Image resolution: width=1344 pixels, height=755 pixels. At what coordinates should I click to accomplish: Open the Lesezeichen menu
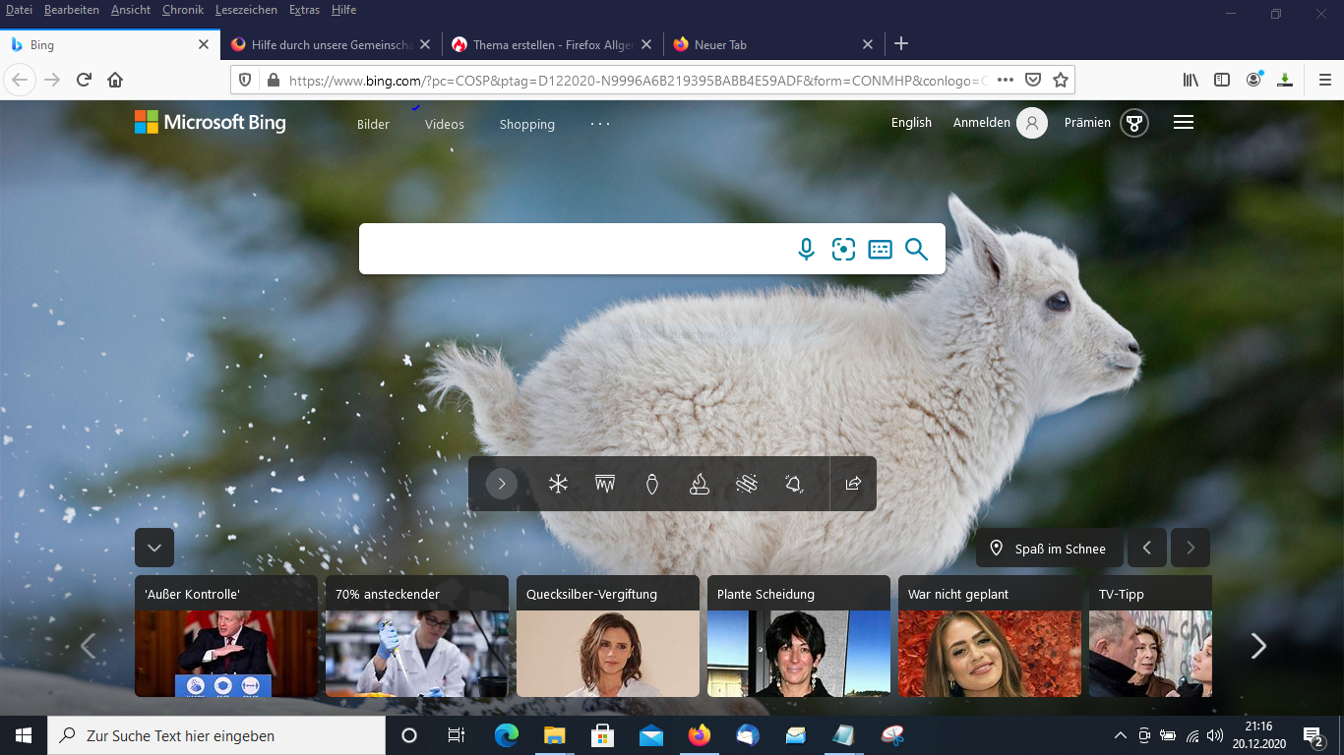pos(246,10)
